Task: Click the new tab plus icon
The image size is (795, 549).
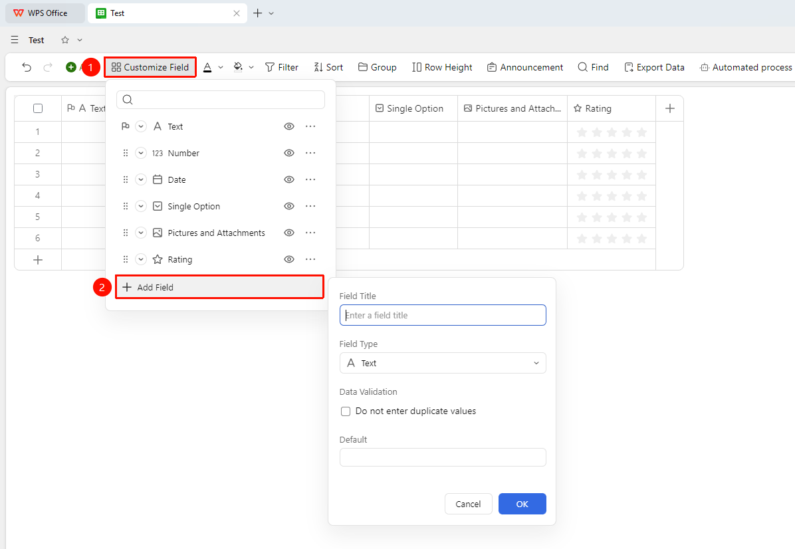Action: coord(257,13)
